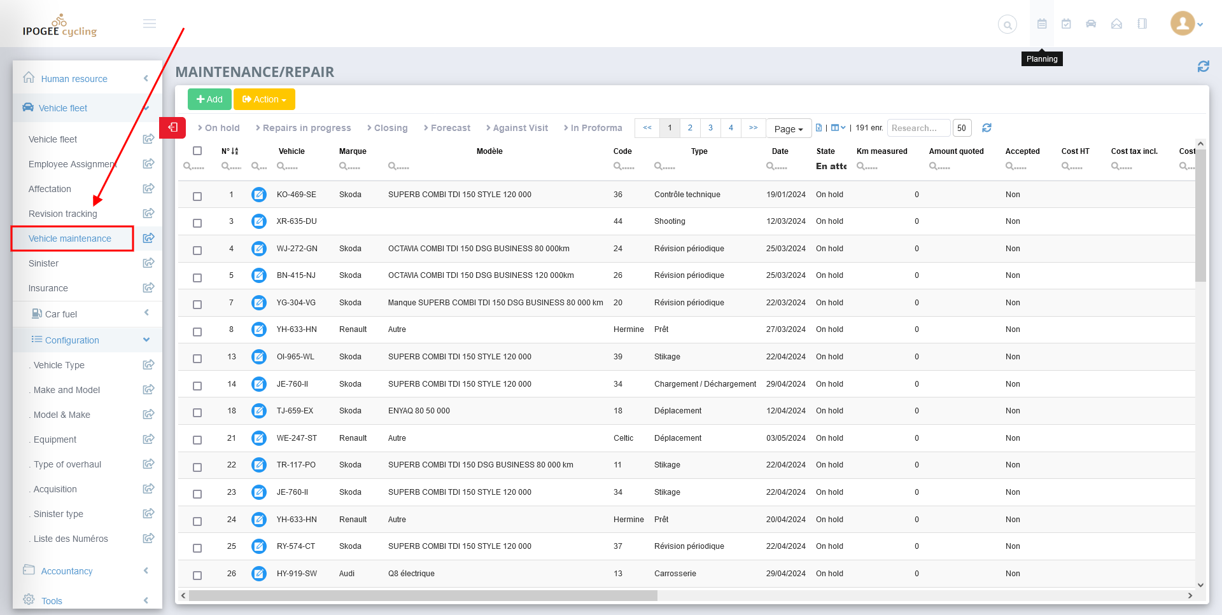Collapse the Vehicle fleet section
The width and height of the screenshot is (1222, 615).
87,108
